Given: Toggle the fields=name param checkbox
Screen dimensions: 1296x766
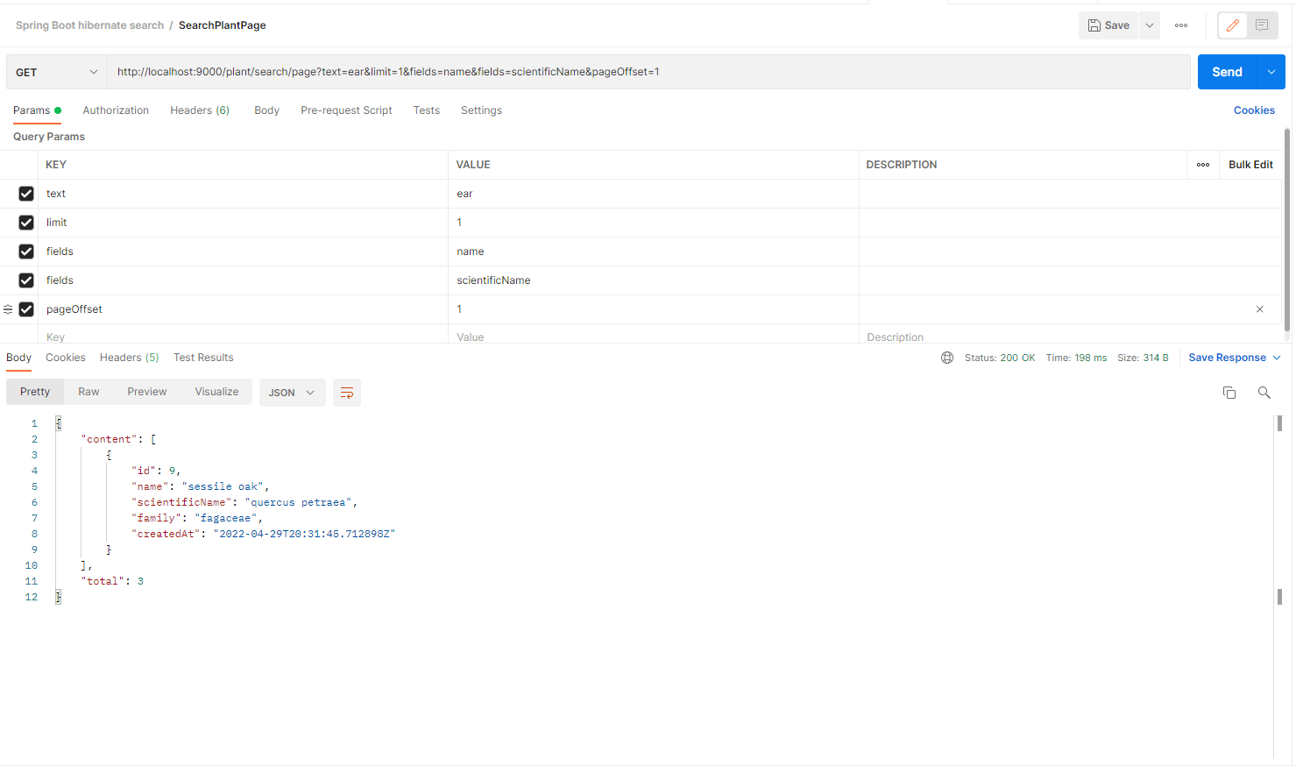Looking at the screenshot, I should (26, 252).
